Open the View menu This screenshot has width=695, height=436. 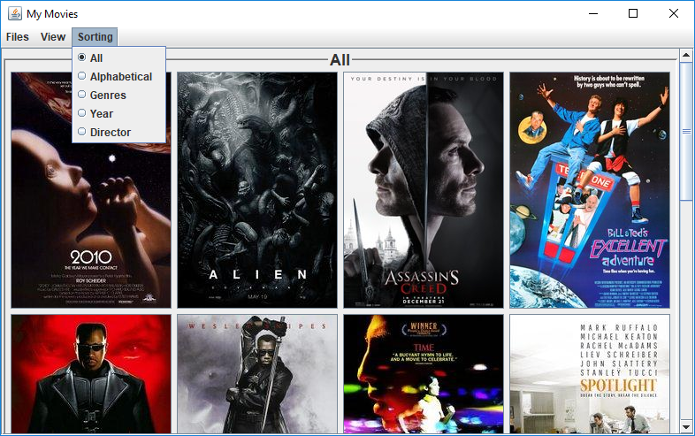[x=53, y=37]
